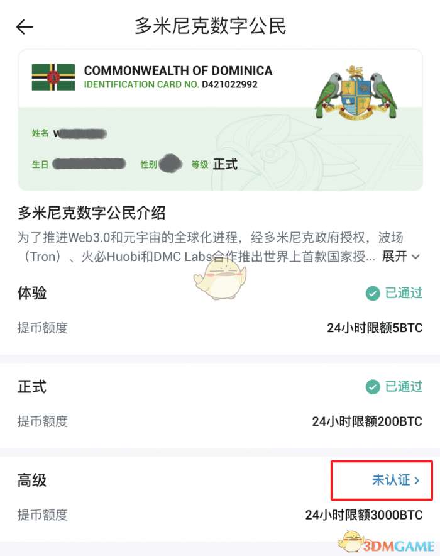Tap the chevron next to 未认证

tap(417, 481)
